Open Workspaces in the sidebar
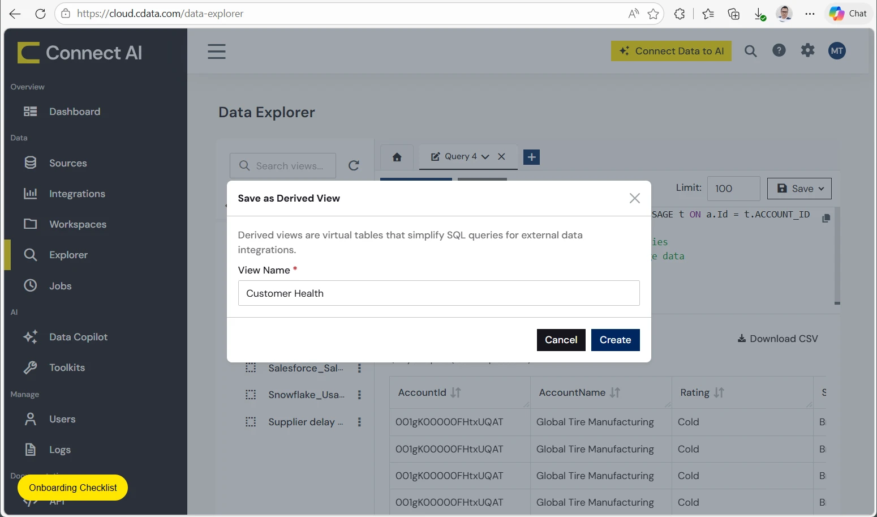This screenshot has width=877, height=517. pyautogui.click(x=78, y=224)
